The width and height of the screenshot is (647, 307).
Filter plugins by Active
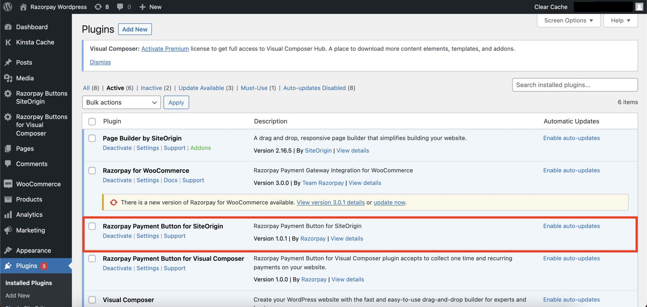coord(120,88)
